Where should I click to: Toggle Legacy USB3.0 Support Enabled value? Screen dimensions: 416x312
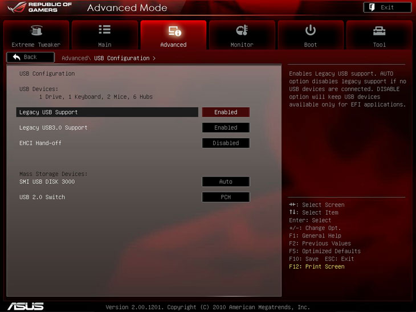[x=226, y=128]
